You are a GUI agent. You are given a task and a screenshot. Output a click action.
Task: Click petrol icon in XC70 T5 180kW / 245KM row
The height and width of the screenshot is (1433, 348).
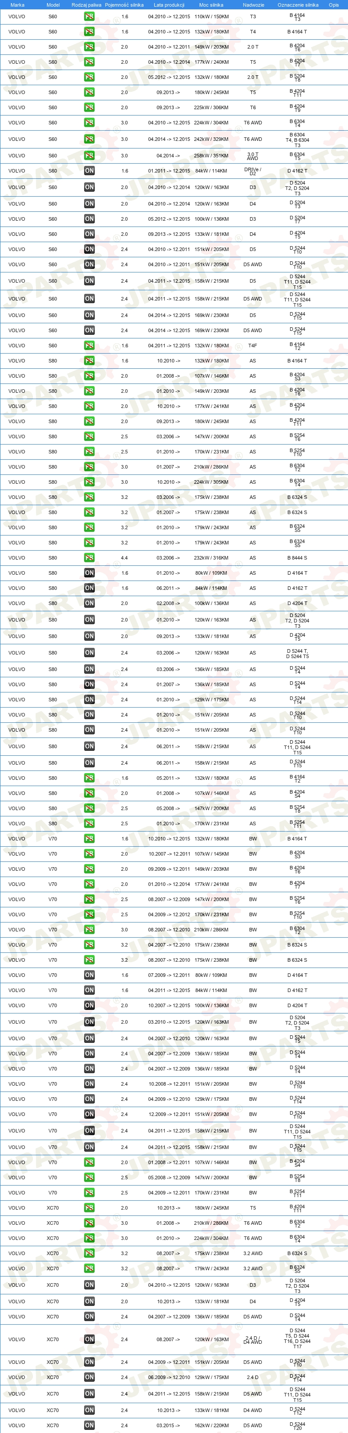89,1208
